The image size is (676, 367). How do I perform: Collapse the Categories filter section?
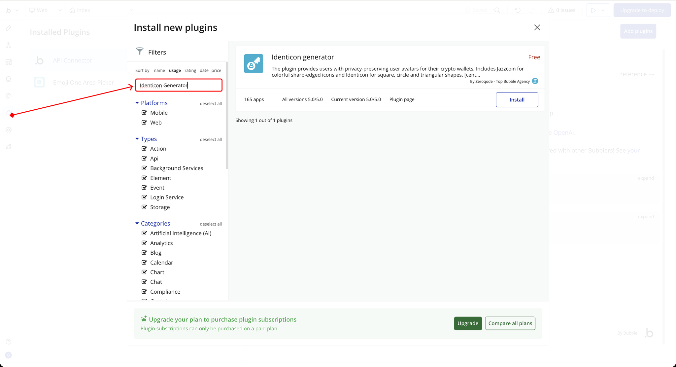(x=137, y=224)
